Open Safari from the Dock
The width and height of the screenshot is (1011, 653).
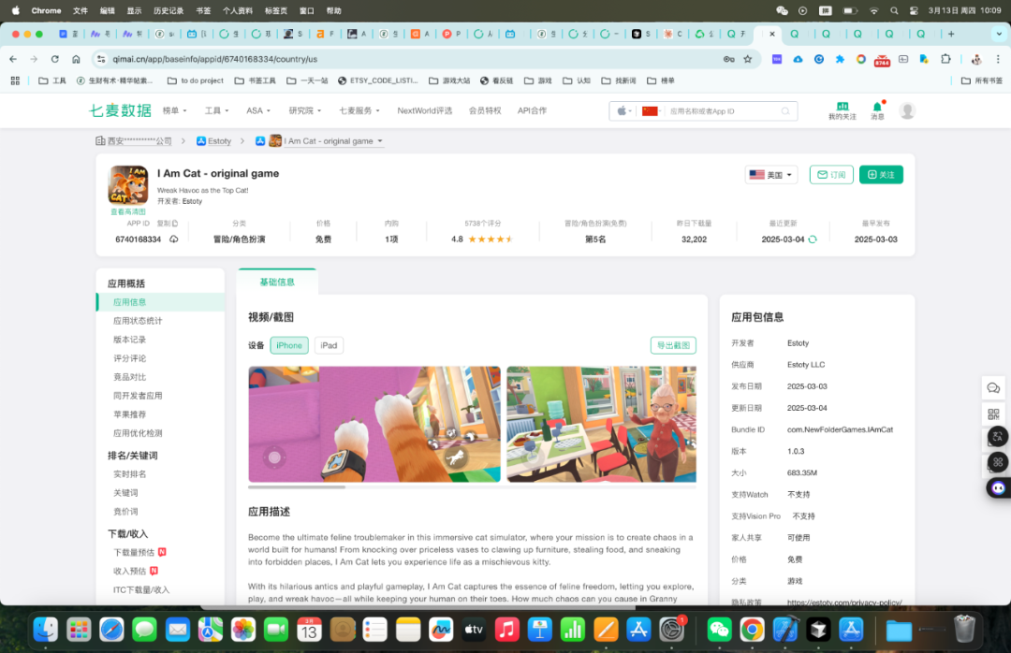(111, 630)
